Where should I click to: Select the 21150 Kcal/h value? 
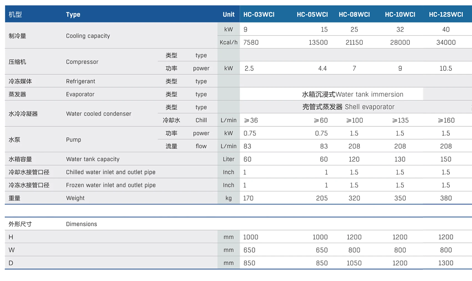point(354,42)
